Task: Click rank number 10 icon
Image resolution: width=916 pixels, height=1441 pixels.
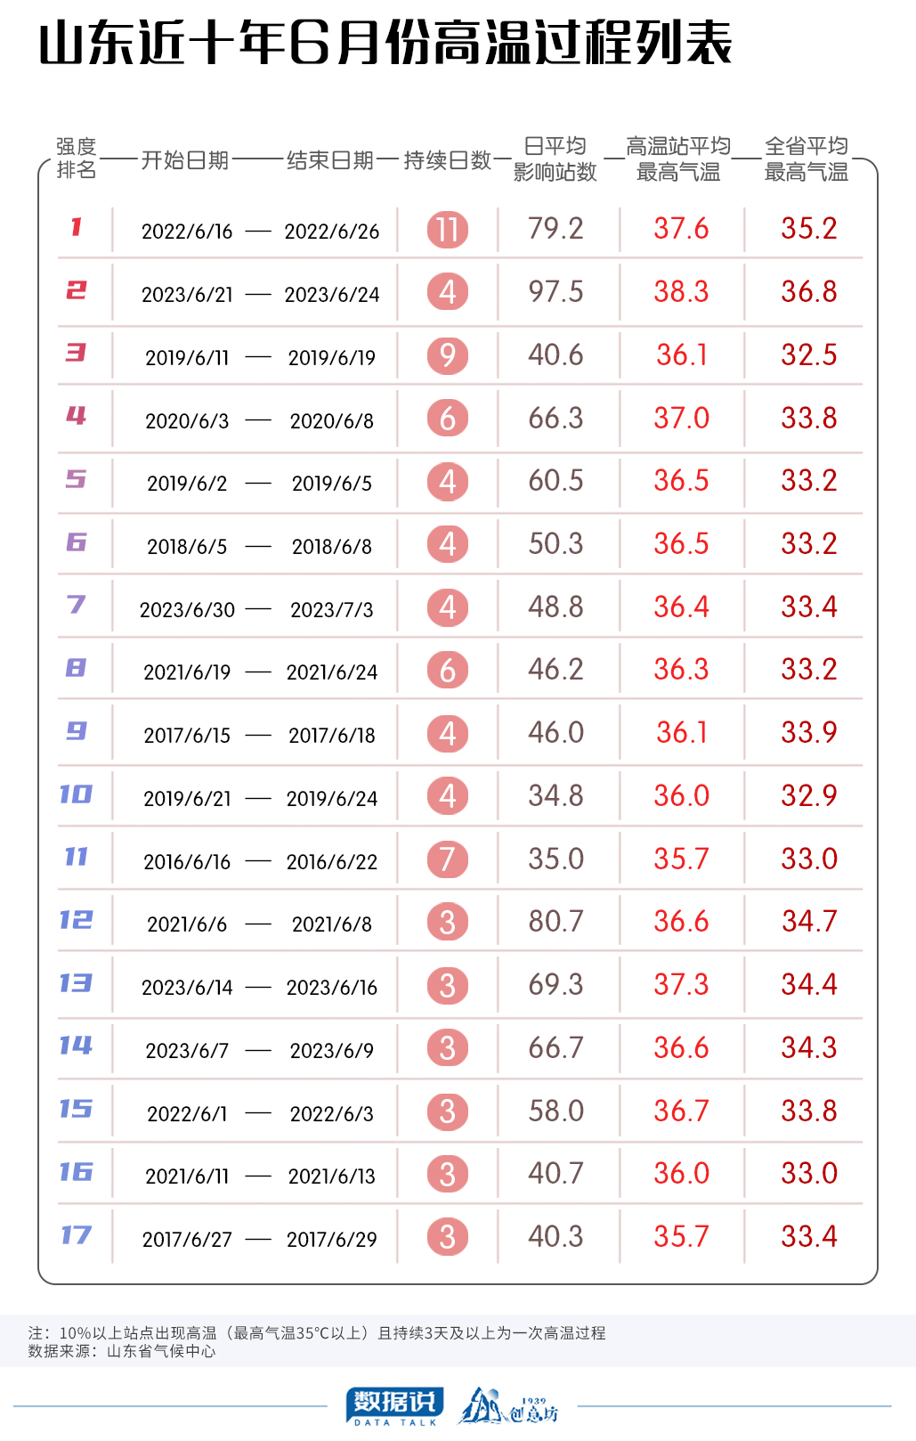Action: coord(77,794)
